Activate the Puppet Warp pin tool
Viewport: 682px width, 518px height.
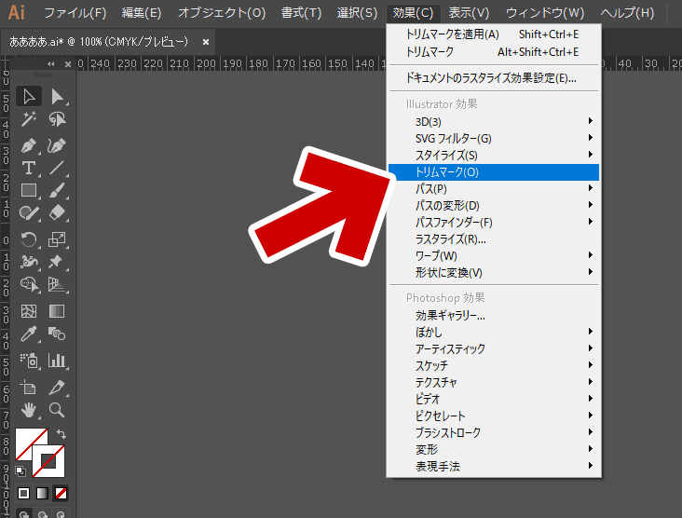57,262
